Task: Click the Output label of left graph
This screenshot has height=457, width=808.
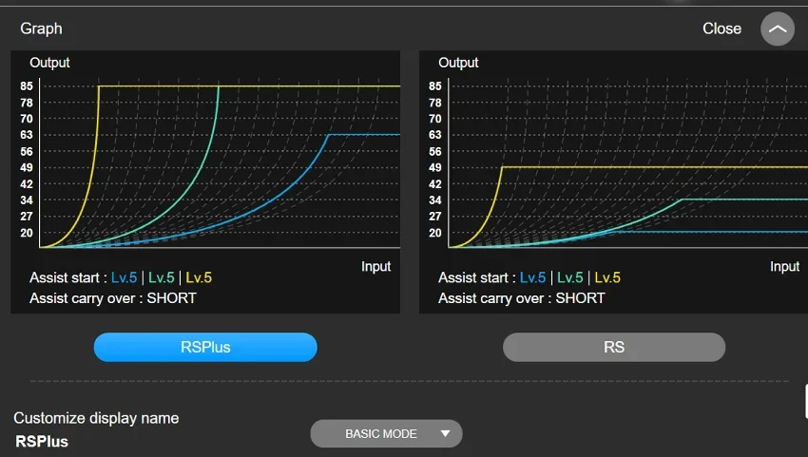Action: click(49, 63)
